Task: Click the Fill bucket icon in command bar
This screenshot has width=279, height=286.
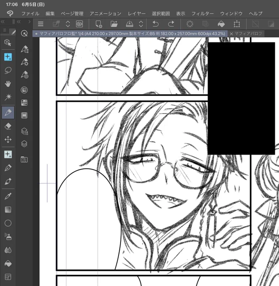Action: pyautogui.click(x=221, y=24)
